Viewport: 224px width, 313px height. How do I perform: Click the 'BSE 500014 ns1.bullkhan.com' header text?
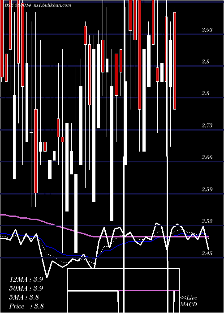tap(38, 5)
